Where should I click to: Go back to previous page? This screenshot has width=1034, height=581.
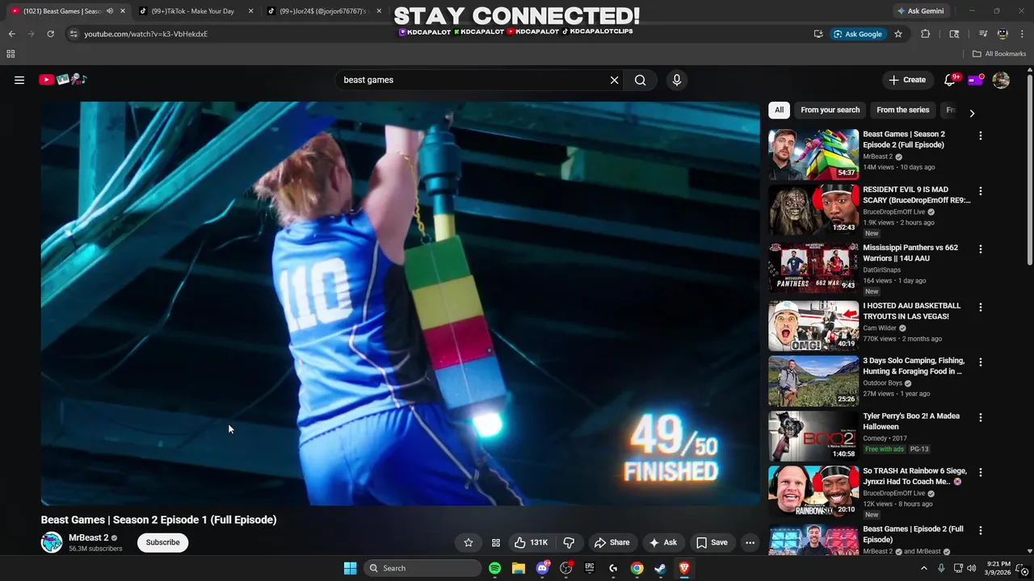point(11,34)
